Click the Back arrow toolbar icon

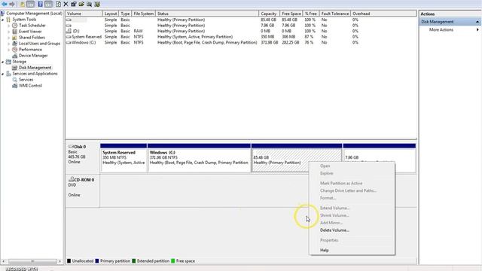pyautogui.click(x=5, y=4)
